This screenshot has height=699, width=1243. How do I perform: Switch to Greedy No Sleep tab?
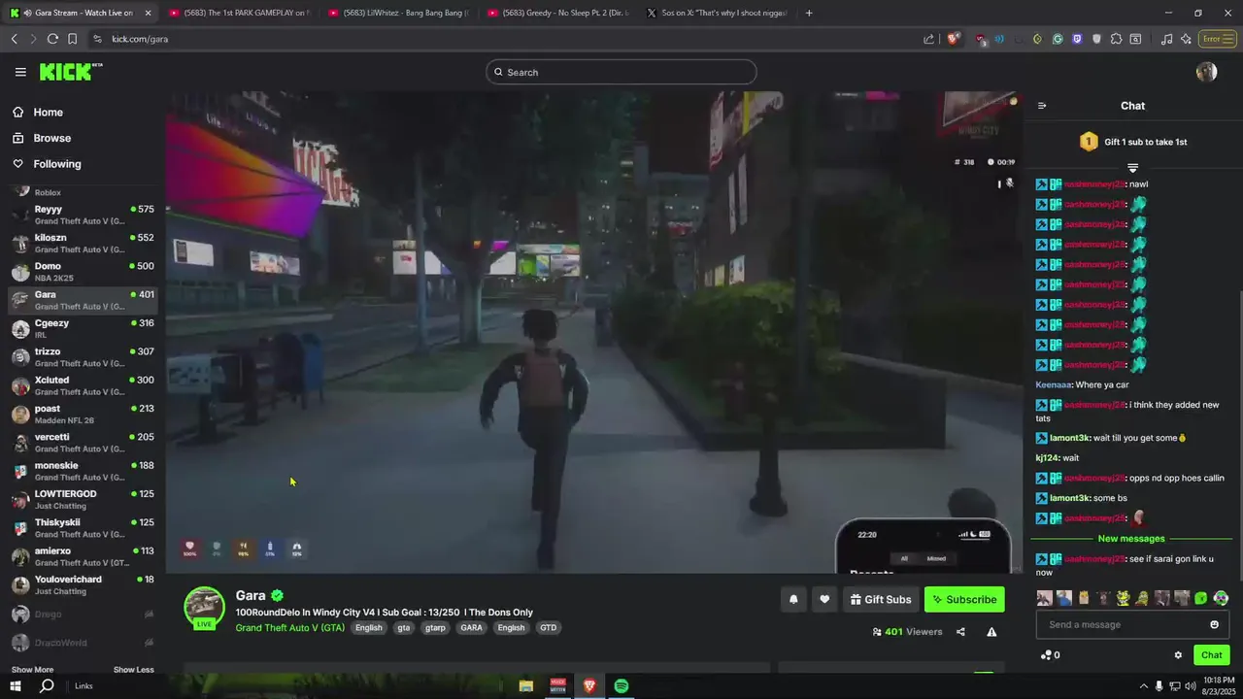tap(558, 13)
